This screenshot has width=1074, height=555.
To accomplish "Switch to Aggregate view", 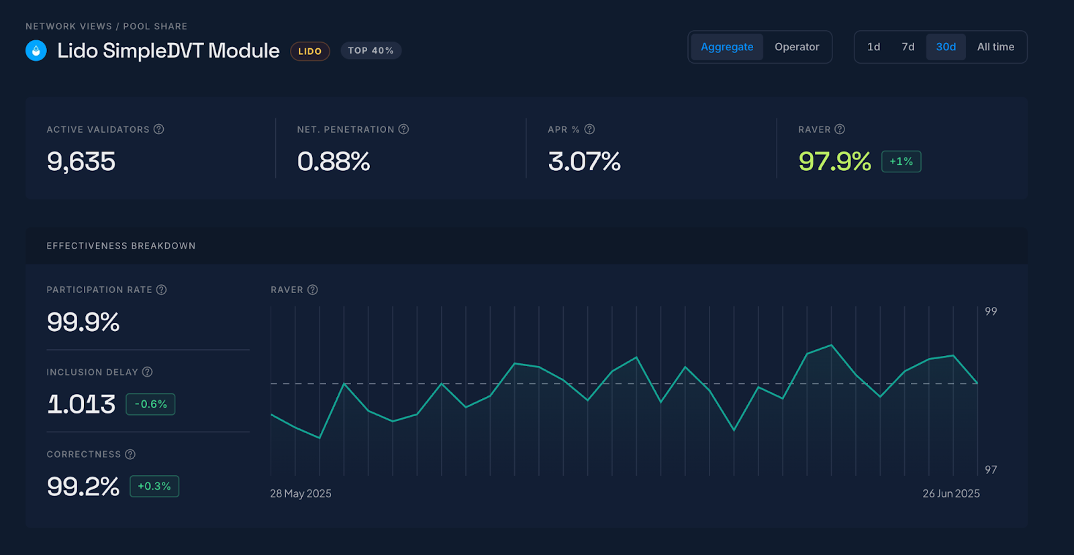I will 727,47.
